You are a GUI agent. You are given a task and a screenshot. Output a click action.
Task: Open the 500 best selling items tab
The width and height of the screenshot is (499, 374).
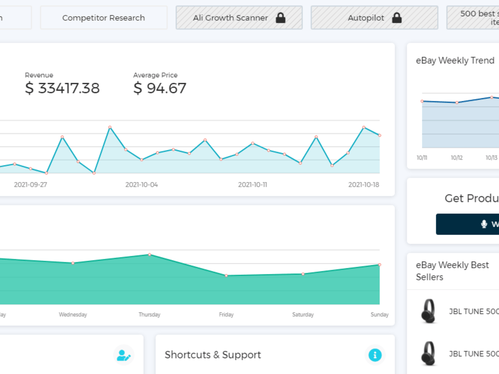point(473,18)
